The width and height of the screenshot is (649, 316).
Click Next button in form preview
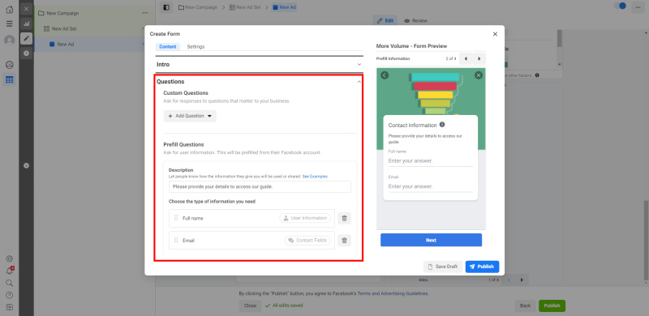[x=431, y=240]
